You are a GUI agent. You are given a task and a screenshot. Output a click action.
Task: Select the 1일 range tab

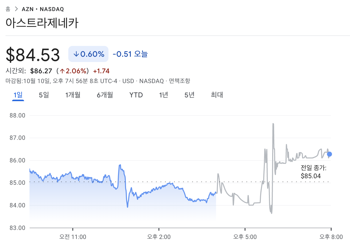click(x=18, y=95)
